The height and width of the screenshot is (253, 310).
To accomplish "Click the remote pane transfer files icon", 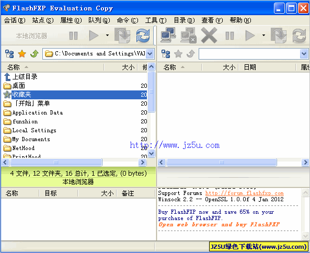I will pyautogui.click(x=279, y=36).
